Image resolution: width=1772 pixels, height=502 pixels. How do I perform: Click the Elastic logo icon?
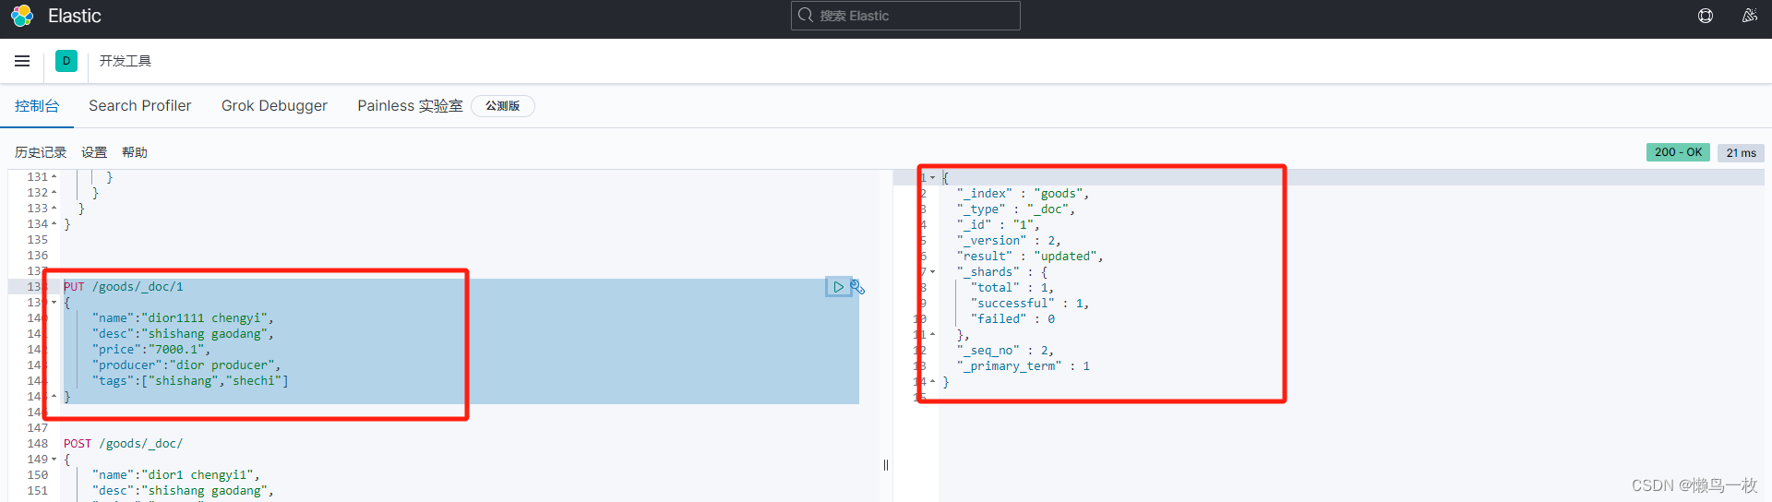(22, 16)
